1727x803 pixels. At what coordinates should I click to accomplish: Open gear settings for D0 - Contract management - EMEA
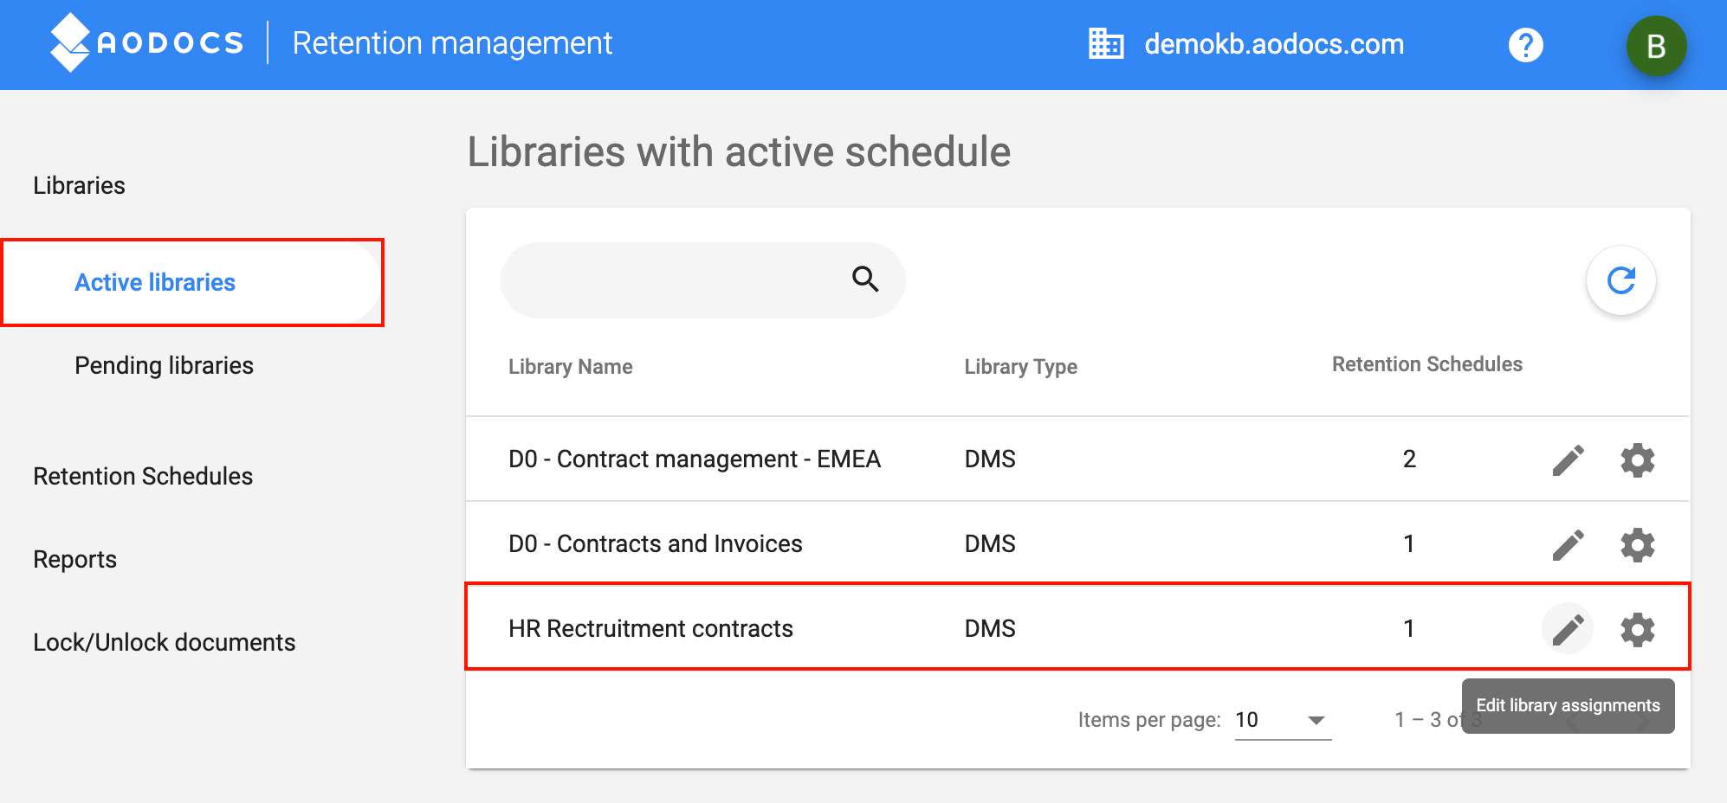(1637, 459)
